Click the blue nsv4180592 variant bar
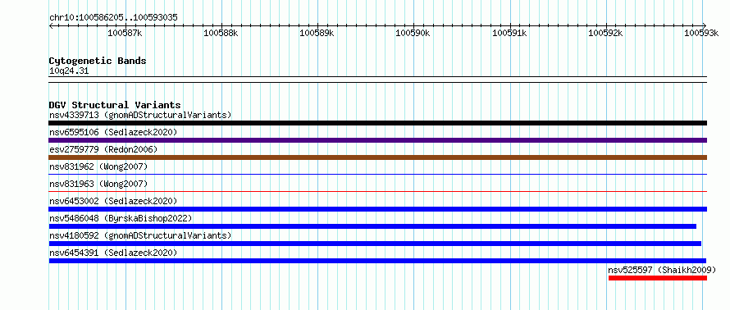The height and width of the screenshot is (310, 730). point(375,244)
